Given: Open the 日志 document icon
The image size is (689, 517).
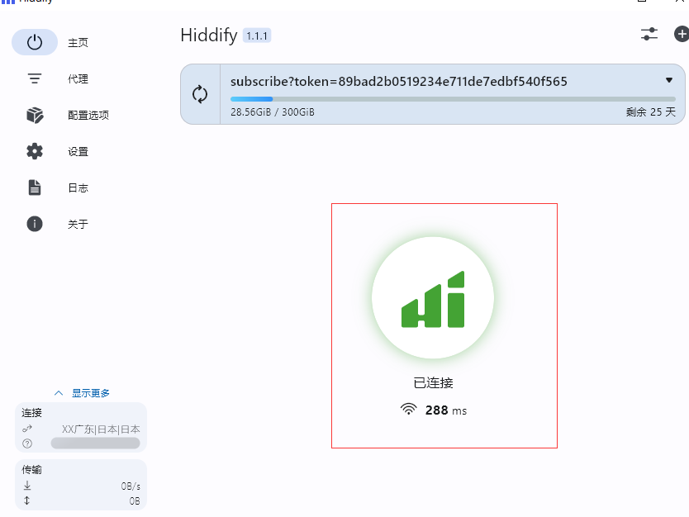Looking at the screenshot, I should (x=35, y=187).
